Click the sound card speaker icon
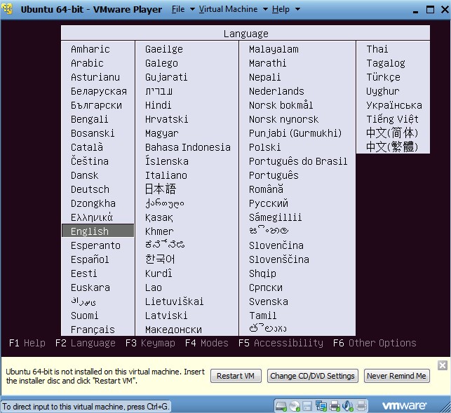This screenshot has height=413, width=451. pos(348,406)
